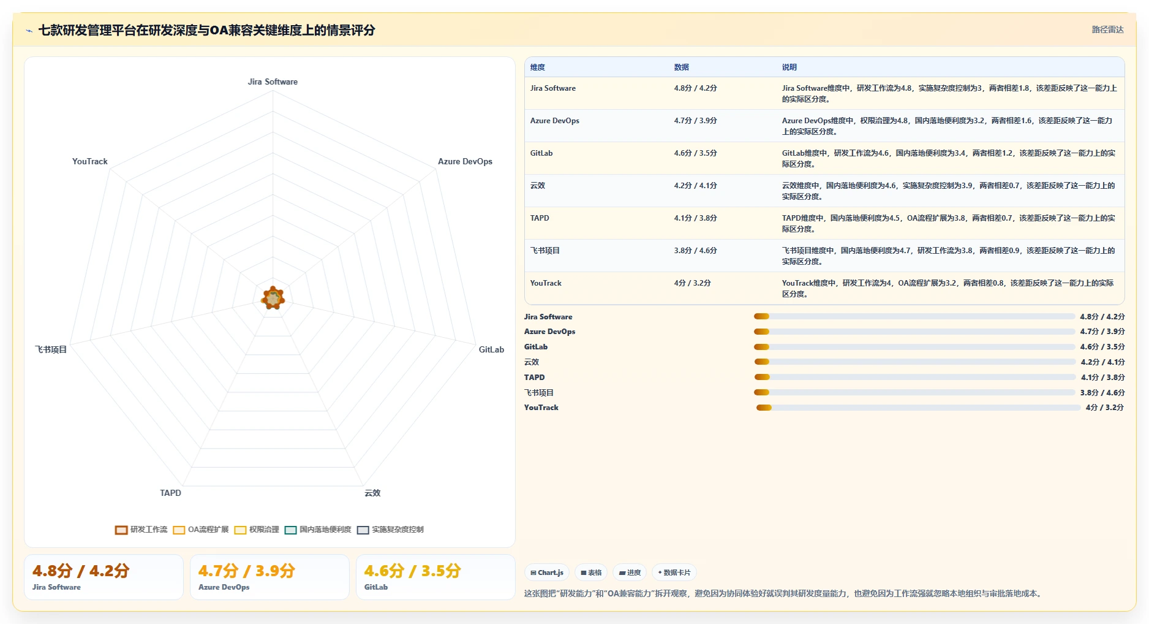Toggle 国内落地便利度 legend item
Viewport: 1149px width, 624px height.
(x=318, y=530)
